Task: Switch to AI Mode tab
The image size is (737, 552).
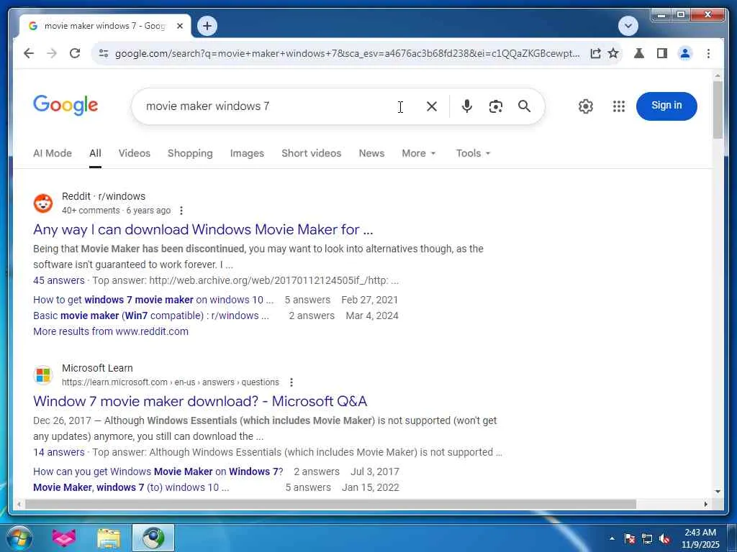Action: 52,154
